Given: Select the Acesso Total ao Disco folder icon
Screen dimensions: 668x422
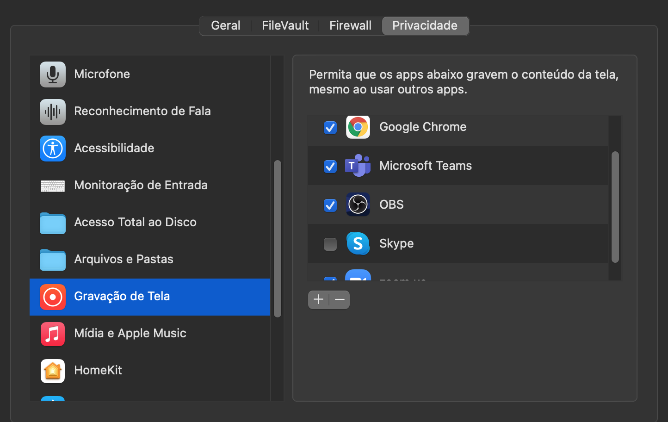Looking at the screenshot, I should [53, 223].
